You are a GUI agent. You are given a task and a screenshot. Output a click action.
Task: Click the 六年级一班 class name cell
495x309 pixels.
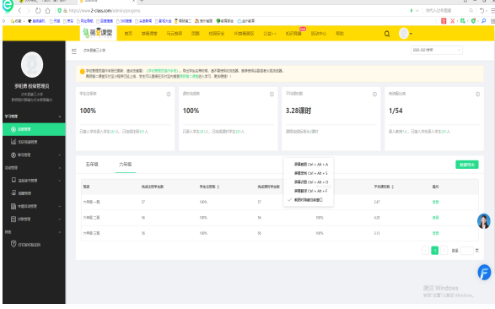coord(92,203)
